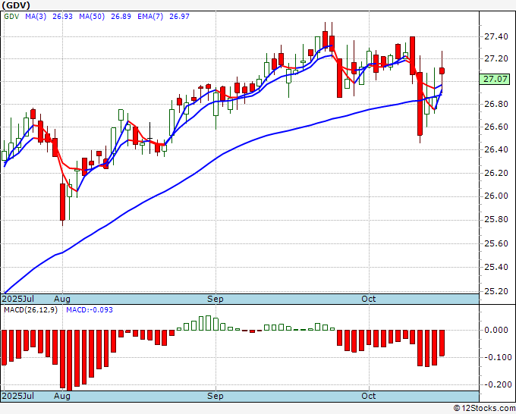Screen dimensions: 516x414
Task: Click the tallest green MACD bar before Sep
Action: tap(209, 323)
